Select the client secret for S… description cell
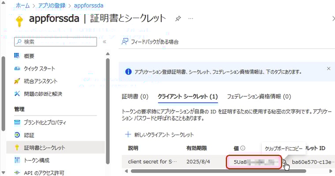 pyautogui.click(x=153, y=162)
